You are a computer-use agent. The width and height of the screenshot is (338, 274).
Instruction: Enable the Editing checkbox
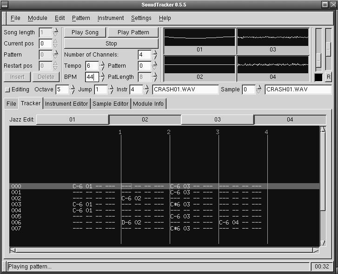point(7,89)
